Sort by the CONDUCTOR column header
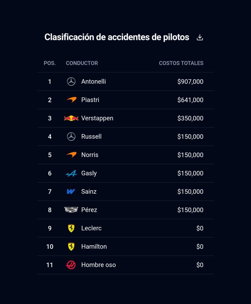This screenshot has height=304, width=251. pos(82,63)
